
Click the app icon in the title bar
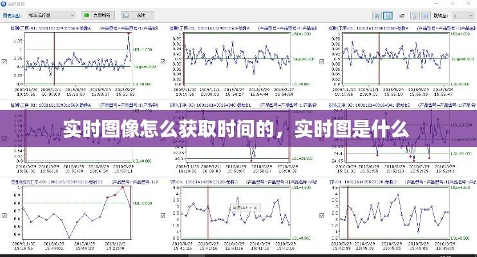pos(4,4)
